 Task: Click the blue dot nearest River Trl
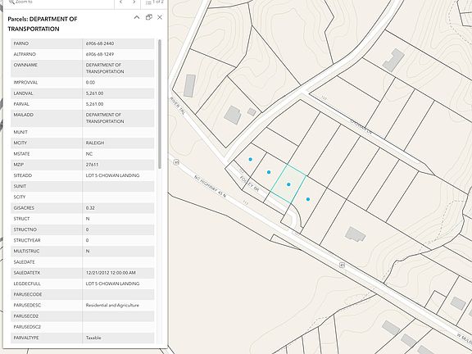click(x=251, y=159)
